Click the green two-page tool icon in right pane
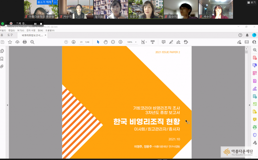Image resolution: width=258 pixels, height=160 pixels. tap(255, 104)
